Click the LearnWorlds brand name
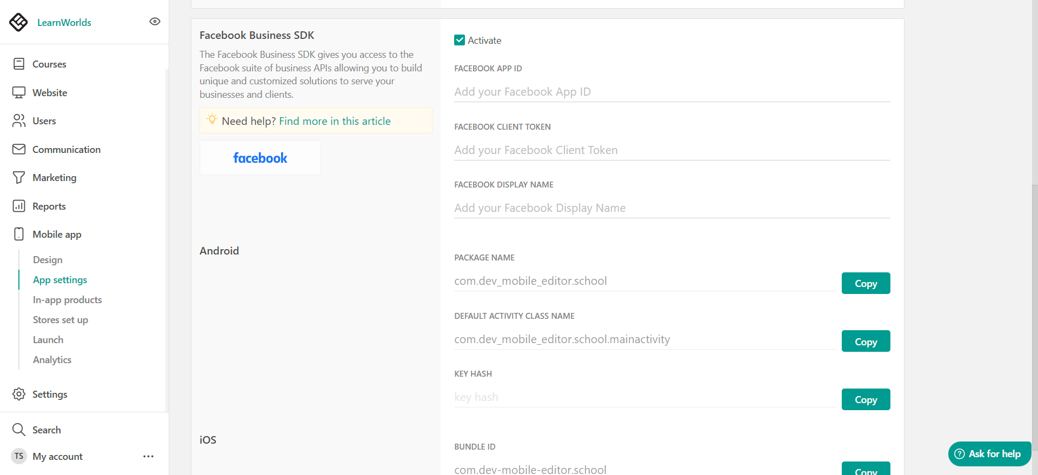The height and width of the screenshot is (475, 1038). click(x=64, y=22)
